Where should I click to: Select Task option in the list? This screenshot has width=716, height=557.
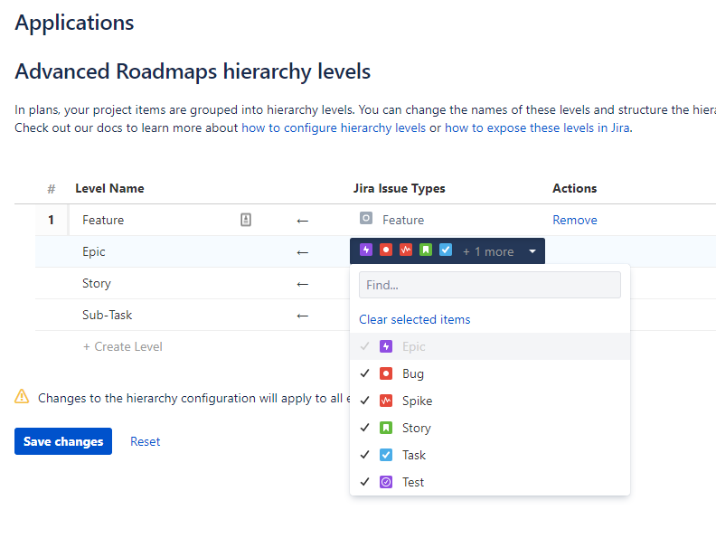(x=490, y=455)
